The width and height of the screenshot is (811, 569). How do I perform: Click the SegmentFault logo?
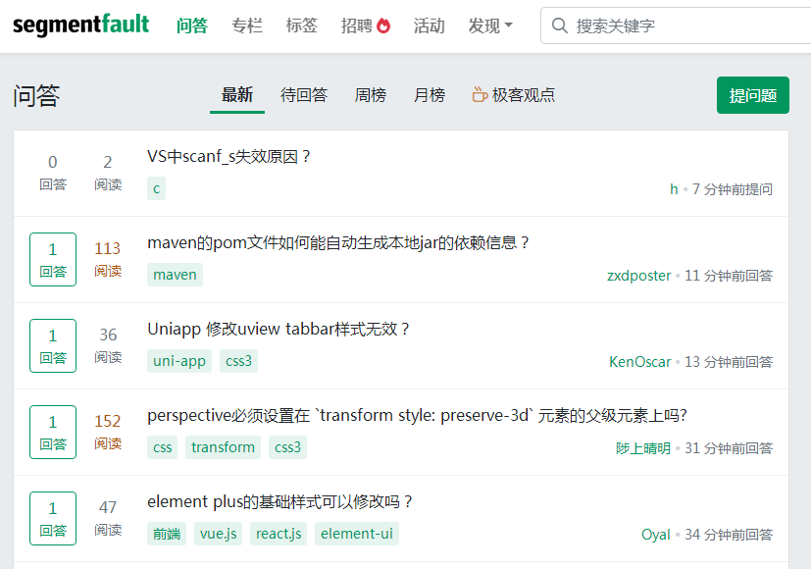80,26
